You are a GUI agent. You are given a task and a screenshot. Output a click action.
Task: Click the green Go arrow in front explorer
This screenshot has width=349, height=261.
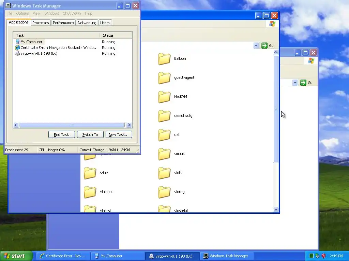pyautogui.click(x=264, y=46)
